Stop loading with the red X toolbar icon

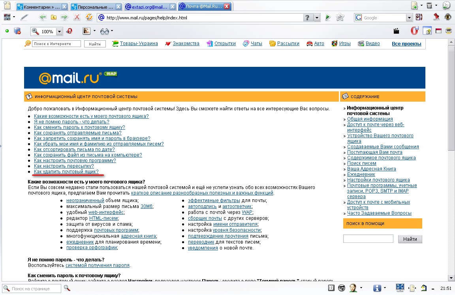(77, 17)
